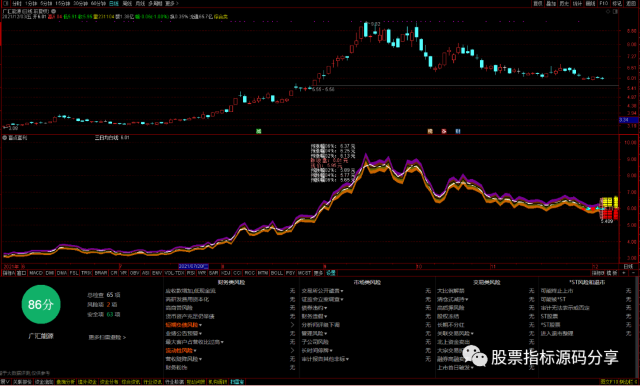
Task: Click the minus button in indicator tab row
Action: pyautogui.click(x=633, y=273)
